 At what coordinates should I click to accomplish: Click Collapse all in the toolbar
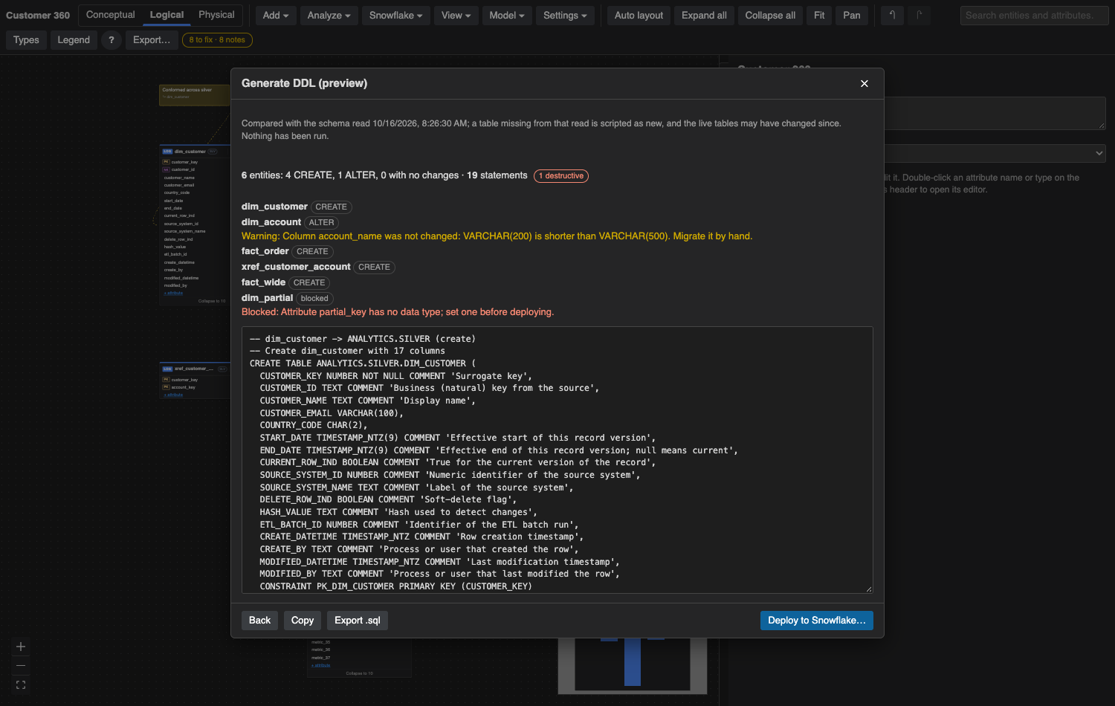coord(770,16)
